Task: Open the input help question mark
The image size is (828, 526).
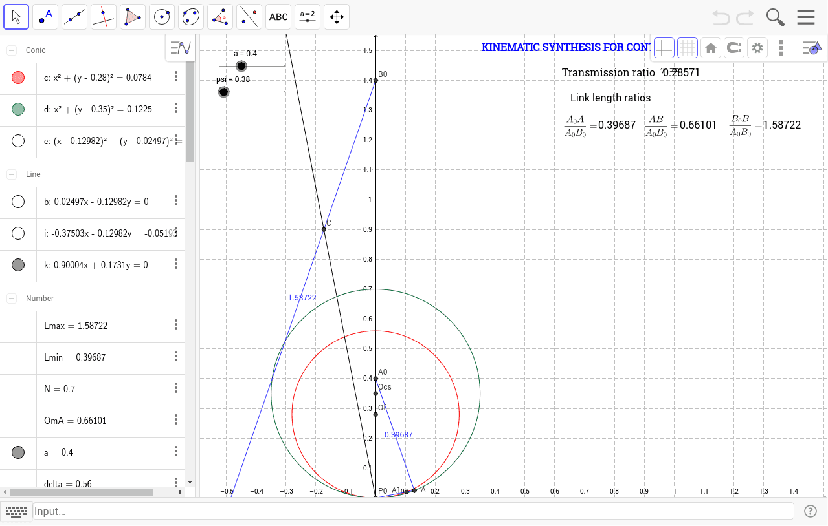Action: [x=811, y=511]
